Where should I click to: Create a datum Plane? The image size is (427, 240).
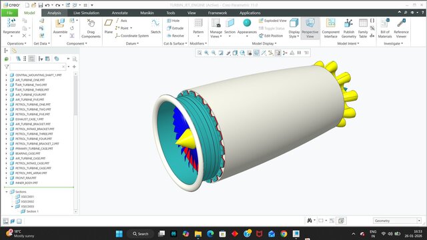pos(108,26)
